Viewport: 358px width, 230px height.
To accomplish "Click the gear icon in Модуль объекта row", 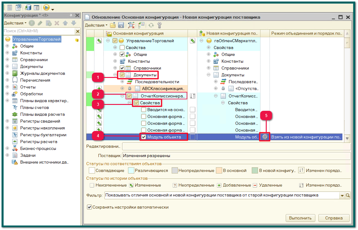I will pos(265,137).
